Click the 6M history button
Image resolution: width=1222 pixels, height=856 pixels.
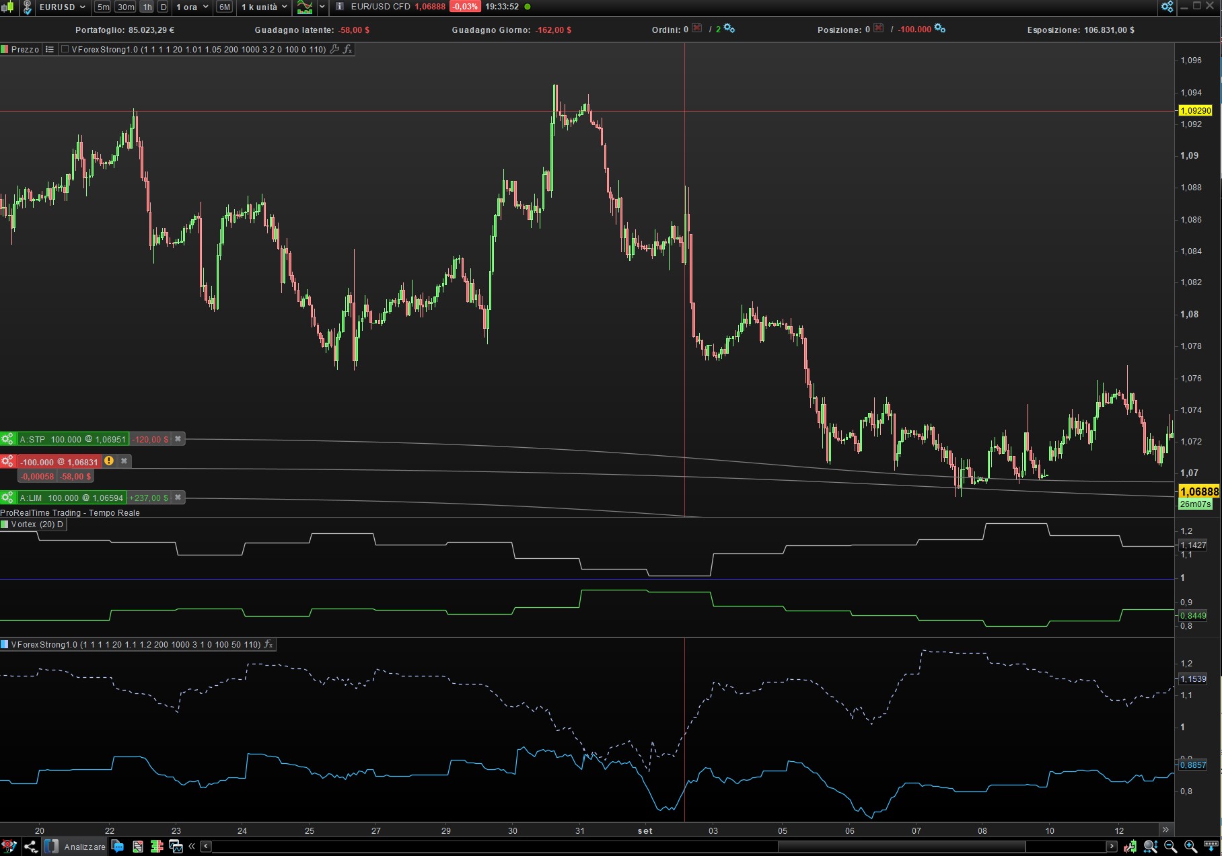pyautogui.click(x=225, y=7)
